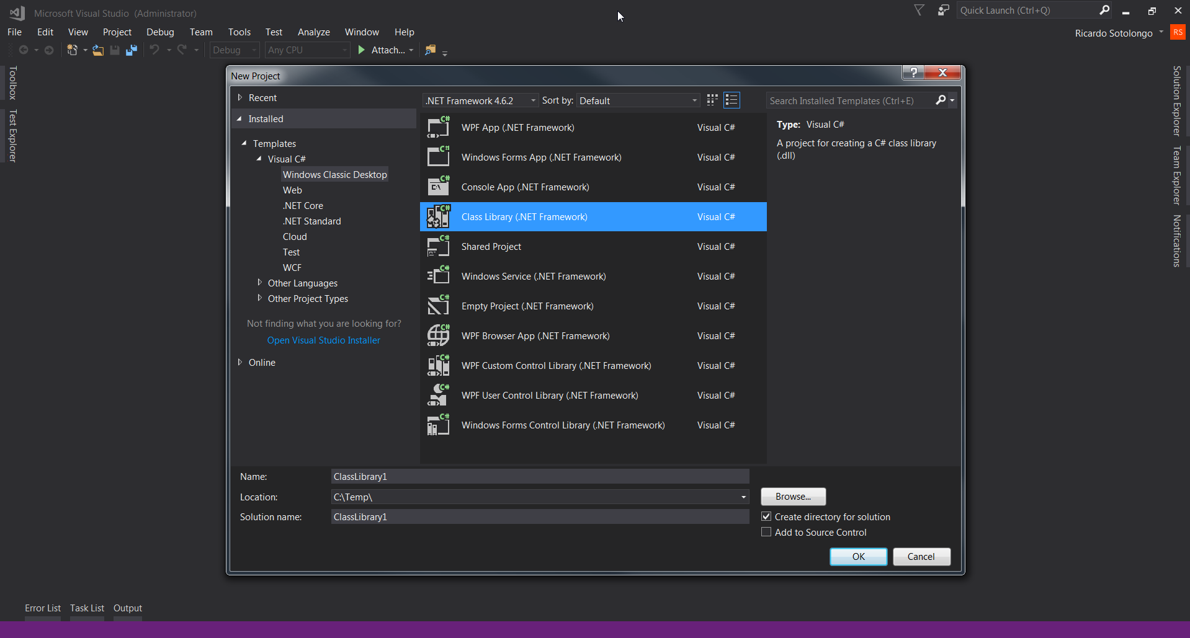Click the Save All toolbar icon

pyautogui.click(x=131, y=50)
